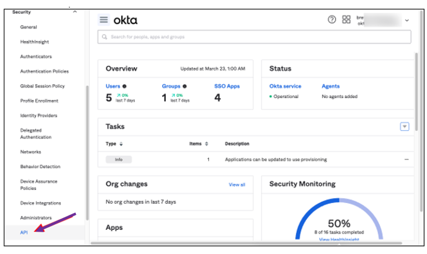Click the Users overview link
The image size is (427, 254).
[112, 86]
